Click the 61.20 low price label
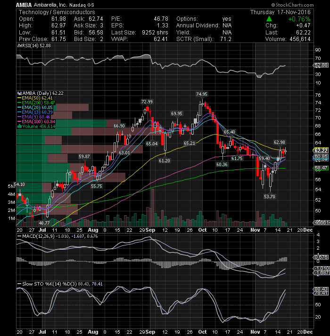Viewport: 330px width, 336px height. (165, 161)
